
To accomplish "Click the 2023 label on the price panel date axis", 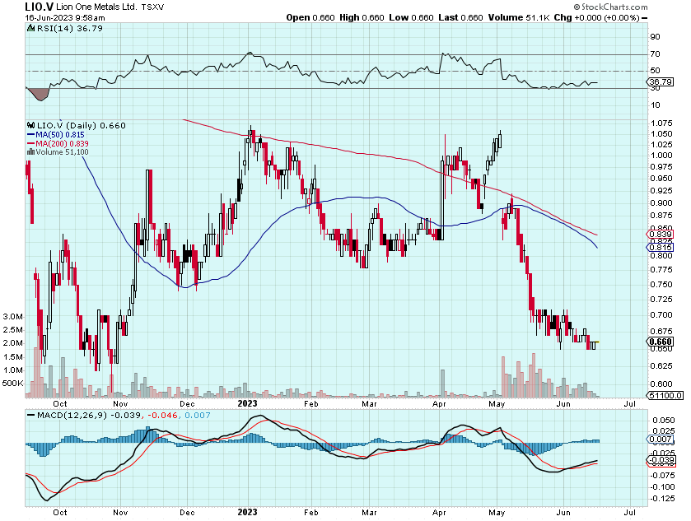I will 247,404.
